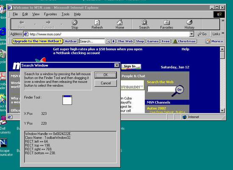Open the Search toolbar button
Image resolution: width=233 pixels, height=170 pixels.
[144, 25]
